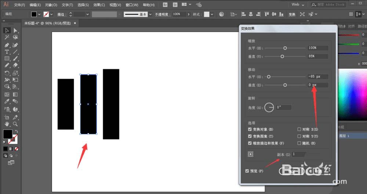Click the scale 垂直 (V) slider handle
The image size is (367, 194).
click(x=282, y=57)
